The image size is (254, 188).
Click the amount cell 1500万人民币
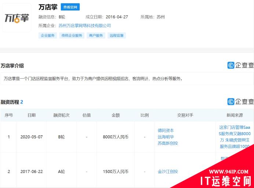pyautogui.click(x=116, y=171)
